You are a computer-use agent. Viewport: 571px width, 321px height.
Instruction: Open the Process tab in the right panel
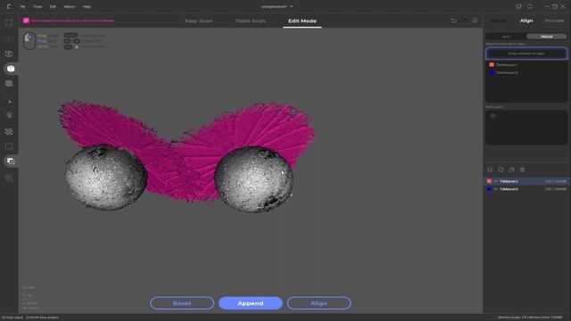click(554, 21)
